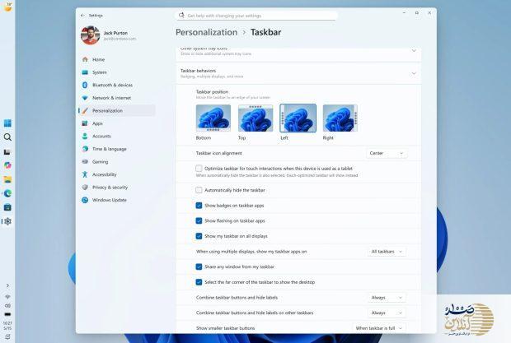Click the Settings gear on taskbar

[x=7, y=221]
